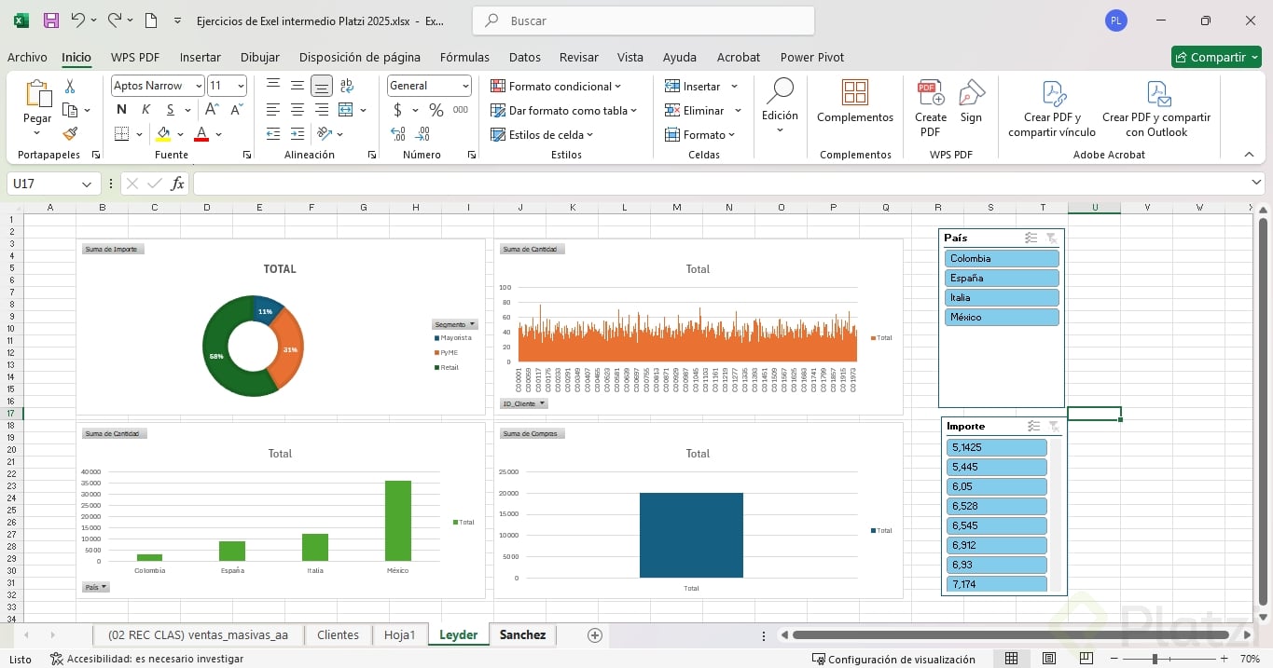
Task: Click the Create PDF icon
Action: pos(930,94)
